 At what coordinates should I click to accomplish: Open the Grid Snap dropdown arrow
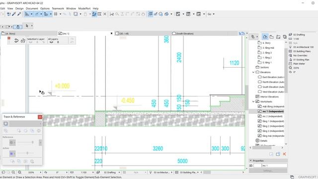pos(60,14)
